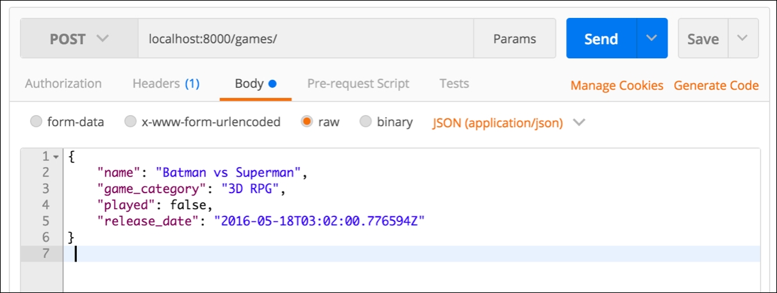Open the Params editor
Screen dimensions: 777x293
[514, 38]
